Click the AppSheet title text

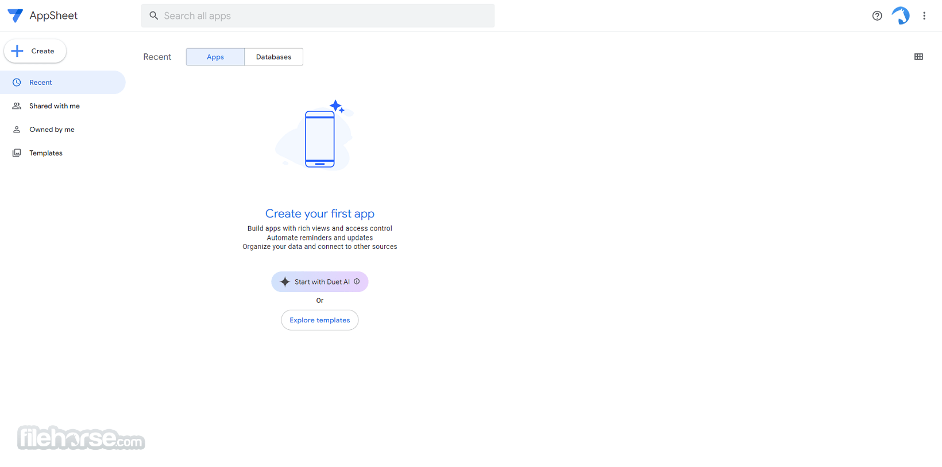53,16
